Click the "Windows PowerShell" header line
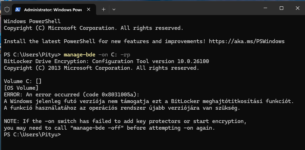 [32, 21]
